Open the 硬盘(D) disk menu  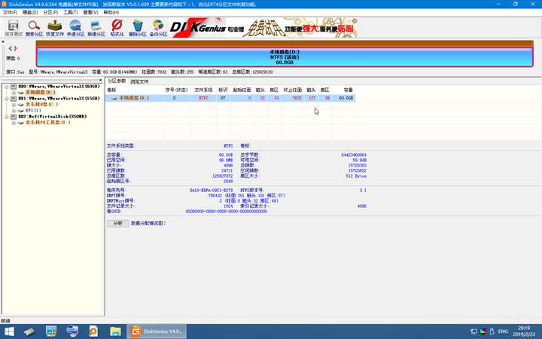click(30, 12)
